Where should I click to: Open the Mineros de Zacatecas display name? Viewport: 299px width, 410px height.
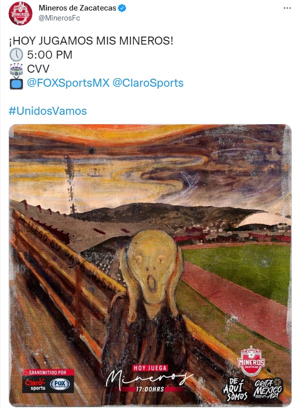77,8
